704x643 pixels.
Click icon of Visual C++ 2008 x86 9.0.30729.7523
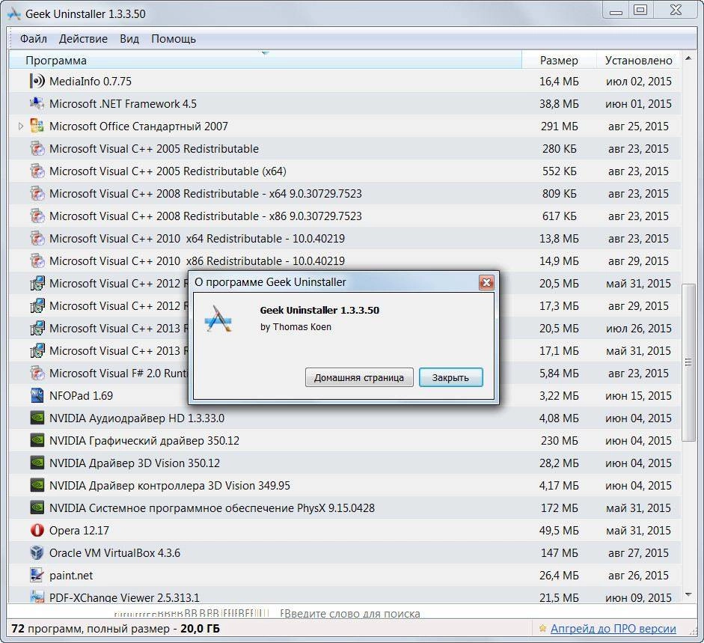[x=37, y=216]
